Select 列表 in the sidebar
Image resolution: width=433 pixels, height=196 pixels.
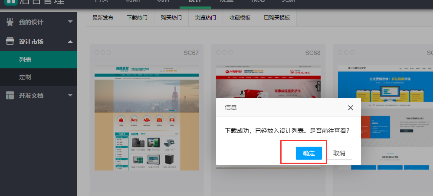[x=25, y=60]
